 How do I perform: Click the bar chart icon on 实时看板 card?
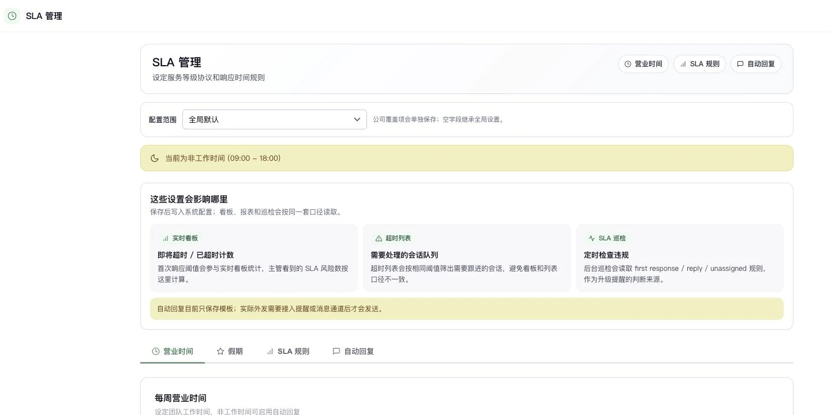(166, 238)
